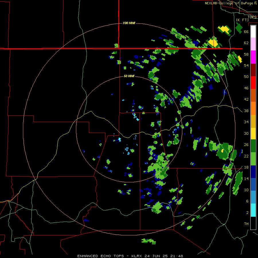Click the 62 value on the scale
The image size is (258, 258).
tap(246, 43)
